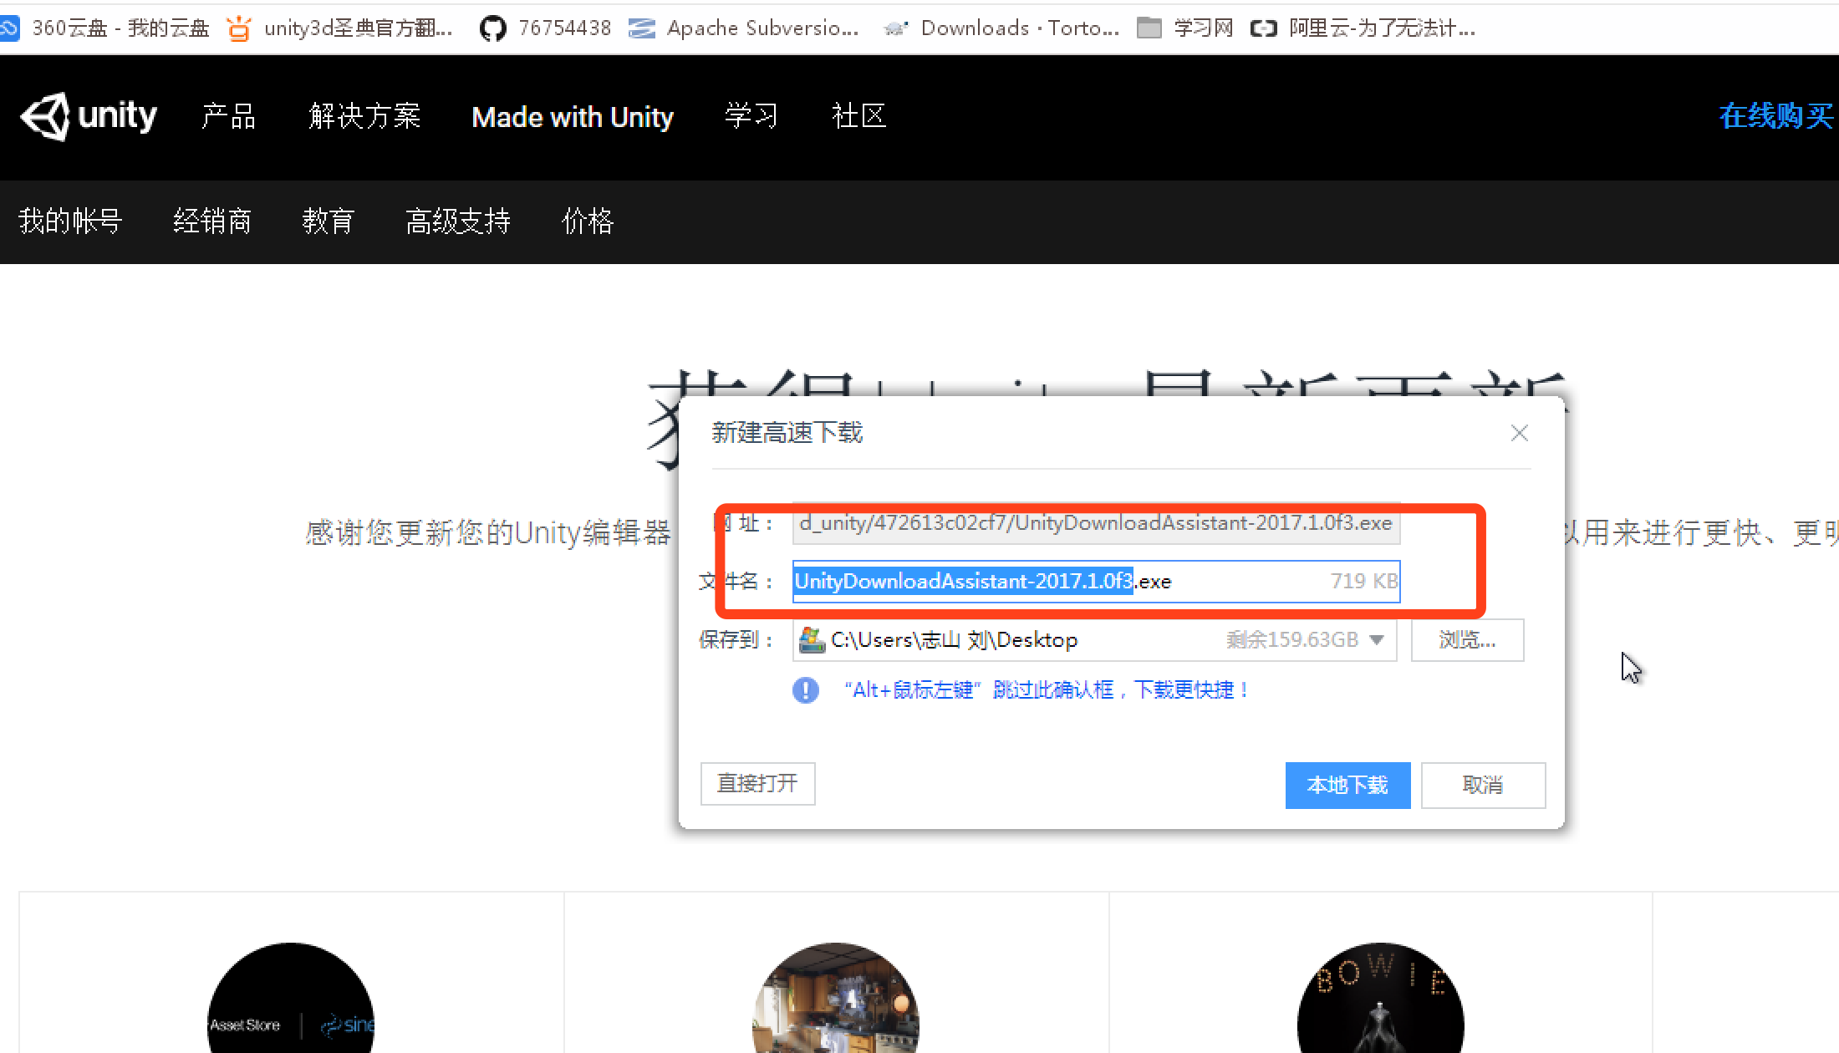Image resolution: width=1839 pixels, height=1053 pixels.
Task: Click the desktop folder icon in save path
Action: coord(812,640)
